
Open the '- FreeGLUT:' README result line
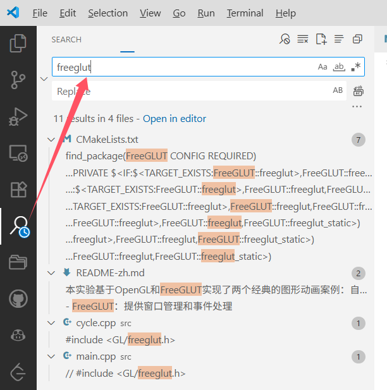coord(149,306)
